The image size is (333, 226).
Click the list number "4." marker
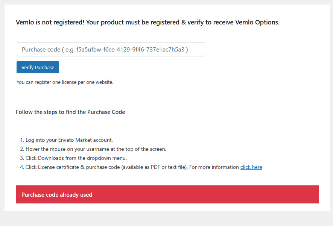point(22,167)
